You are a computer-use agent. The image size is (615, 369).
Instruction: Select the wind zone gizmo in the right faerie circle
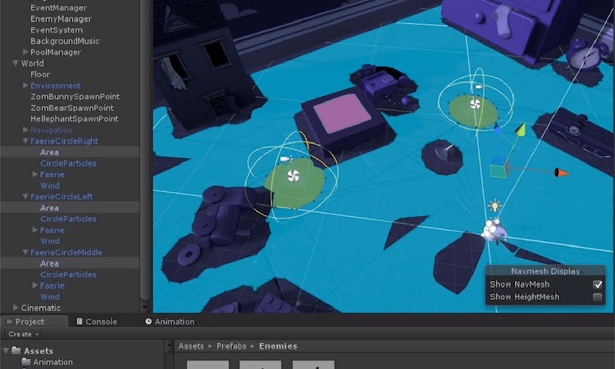point(475,104)
